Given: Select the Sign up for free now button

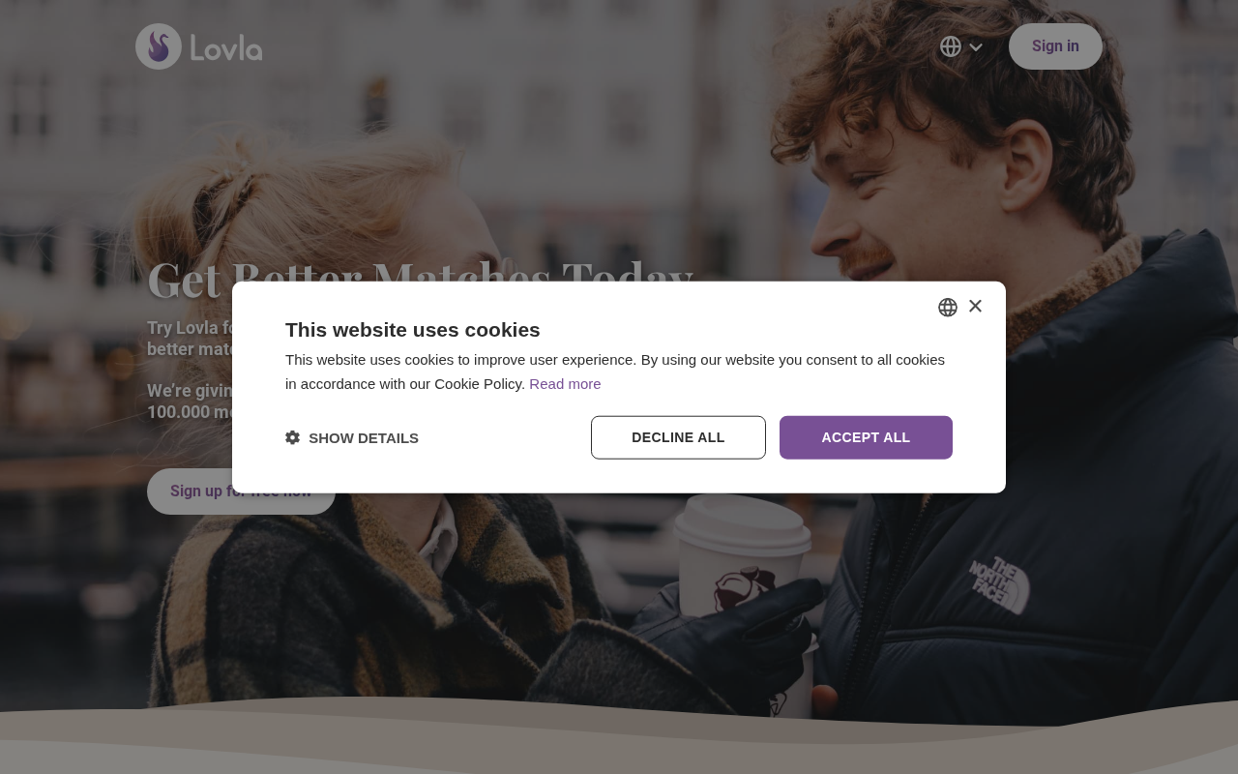Looking at the screenshot, I should coord(241,491).
